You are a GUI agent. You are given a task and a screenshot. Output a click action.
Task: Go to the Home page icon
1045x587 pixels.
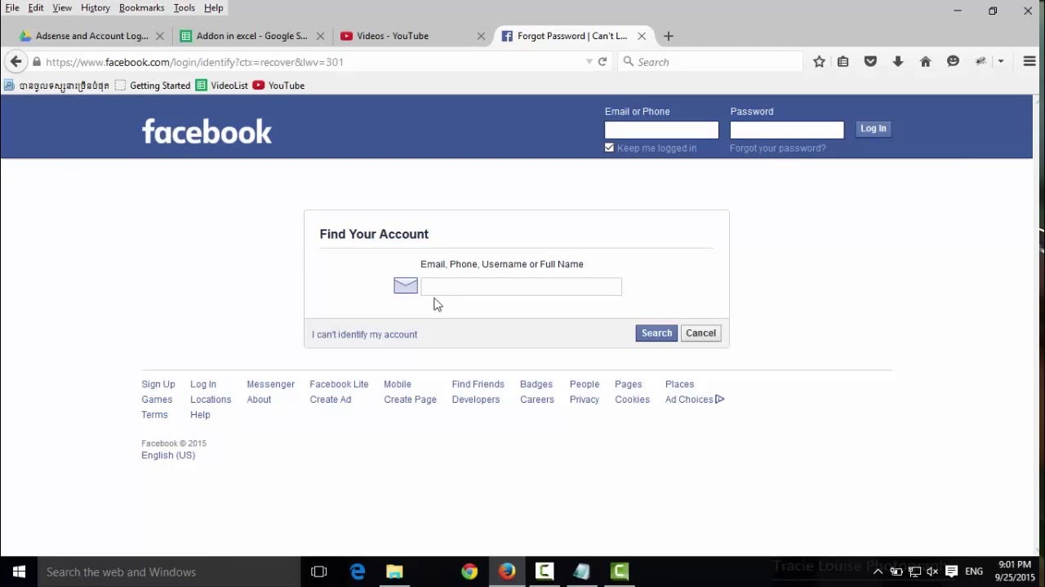[925, 62]
